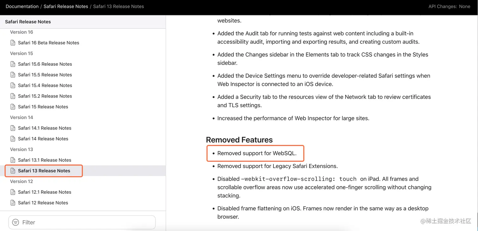The image size is (478, 231).
Task: Click 'Disabled frame flattening on iOS' bullet
Action: coord(323,213)
